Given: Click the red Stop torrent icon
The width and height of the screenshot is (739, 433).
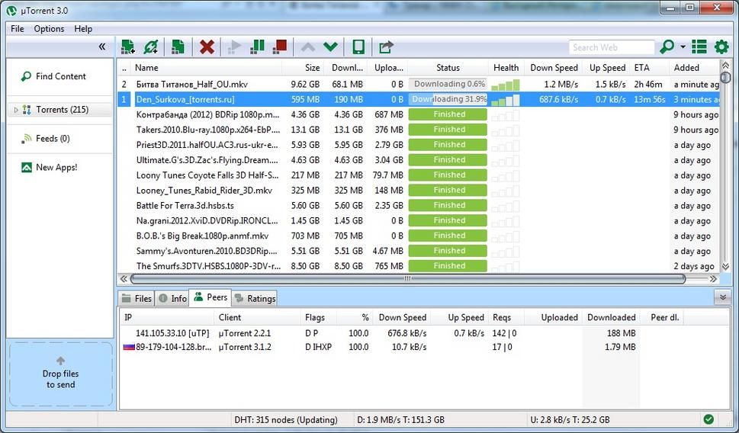Looking at the screenshot, I should [x=279, y=47].
